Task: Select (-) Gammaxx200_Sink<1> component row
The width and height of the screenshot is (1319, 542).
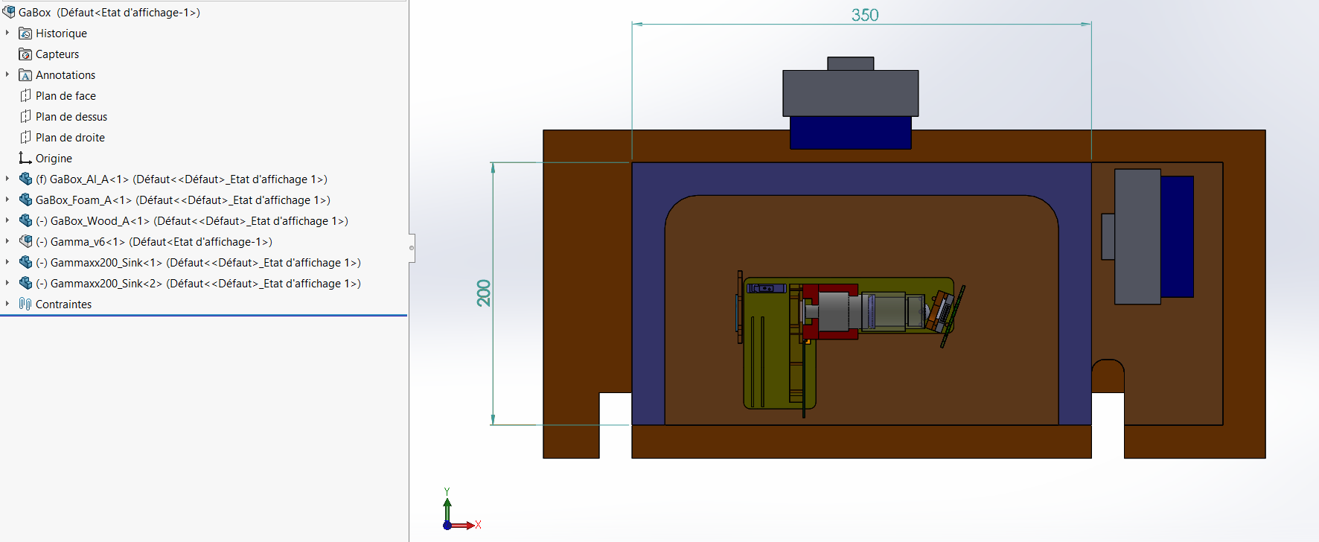Action: pos(198,263)
